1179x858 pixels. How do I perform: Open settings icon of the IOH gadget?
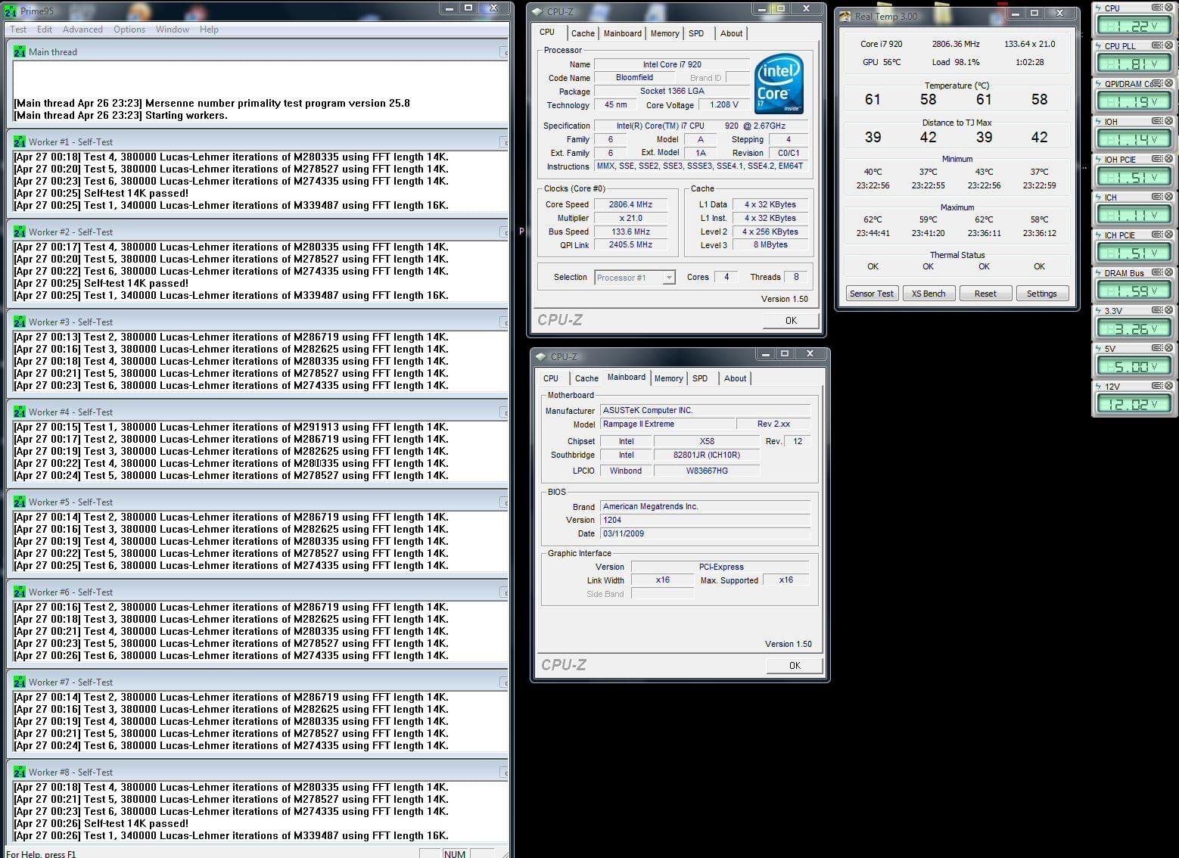pos(1157,121)
